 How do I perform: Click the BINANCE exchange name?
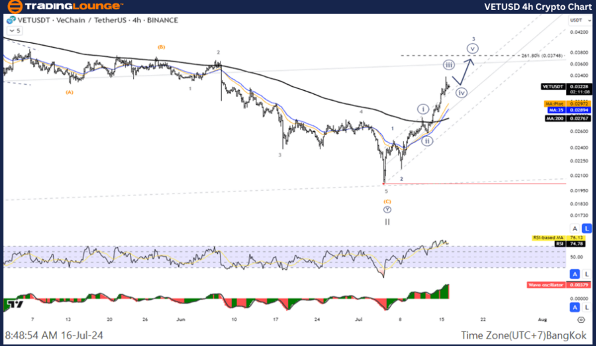(x=163, y=20)
